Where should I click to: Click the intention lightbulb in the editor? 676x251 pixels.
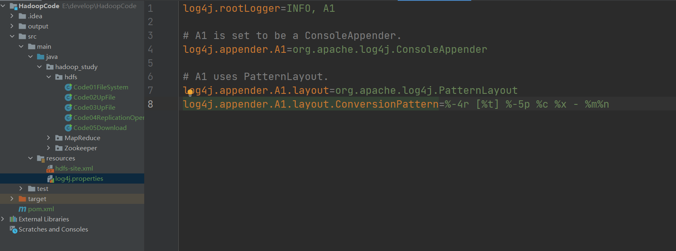click(x=190, y=93)
